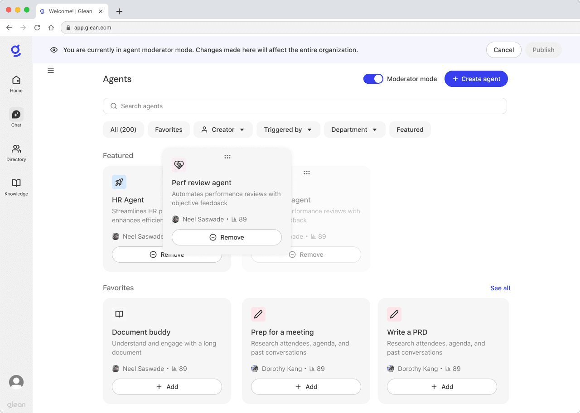The image size is (580, 413).
Task: Click the Prep for a meeting pencil icon
Action: [x=258, y=314]
